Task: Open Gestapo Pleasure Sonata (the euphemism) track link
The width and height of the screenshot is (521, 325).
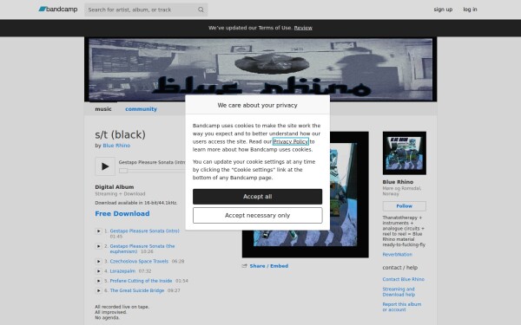Action: [x=142, y=249]
